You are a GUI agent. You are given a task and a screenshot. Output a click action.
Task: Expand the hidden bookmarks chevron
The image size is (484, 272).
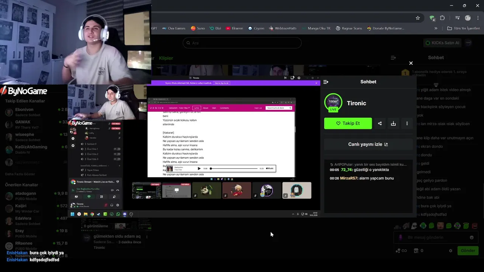coord(436,28)
